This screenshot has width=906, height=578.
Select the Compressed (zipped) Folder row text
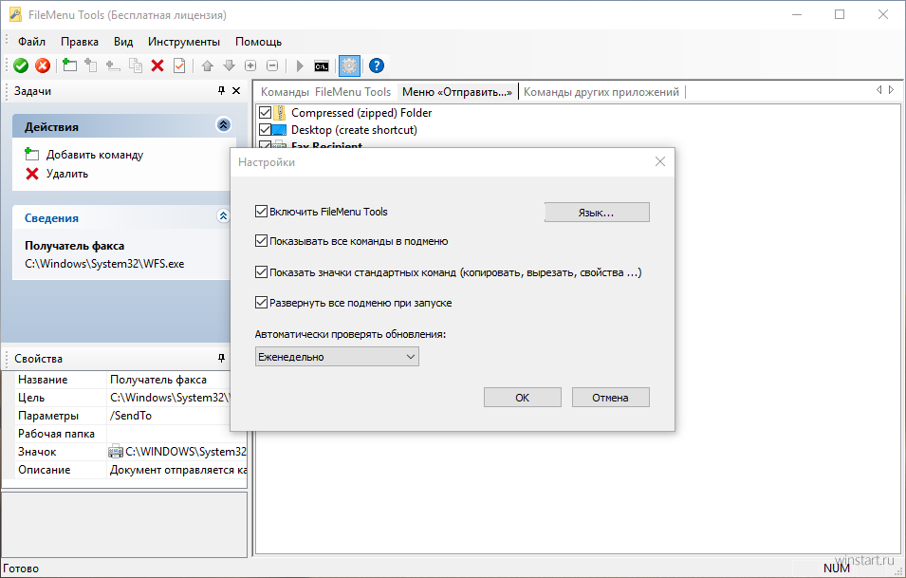[x=361, y=113]
